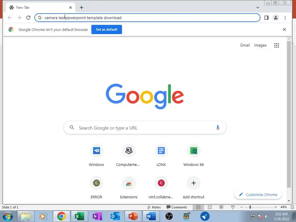
Task: Expand the tab search dropdown arrow
Action: (258, 8)
